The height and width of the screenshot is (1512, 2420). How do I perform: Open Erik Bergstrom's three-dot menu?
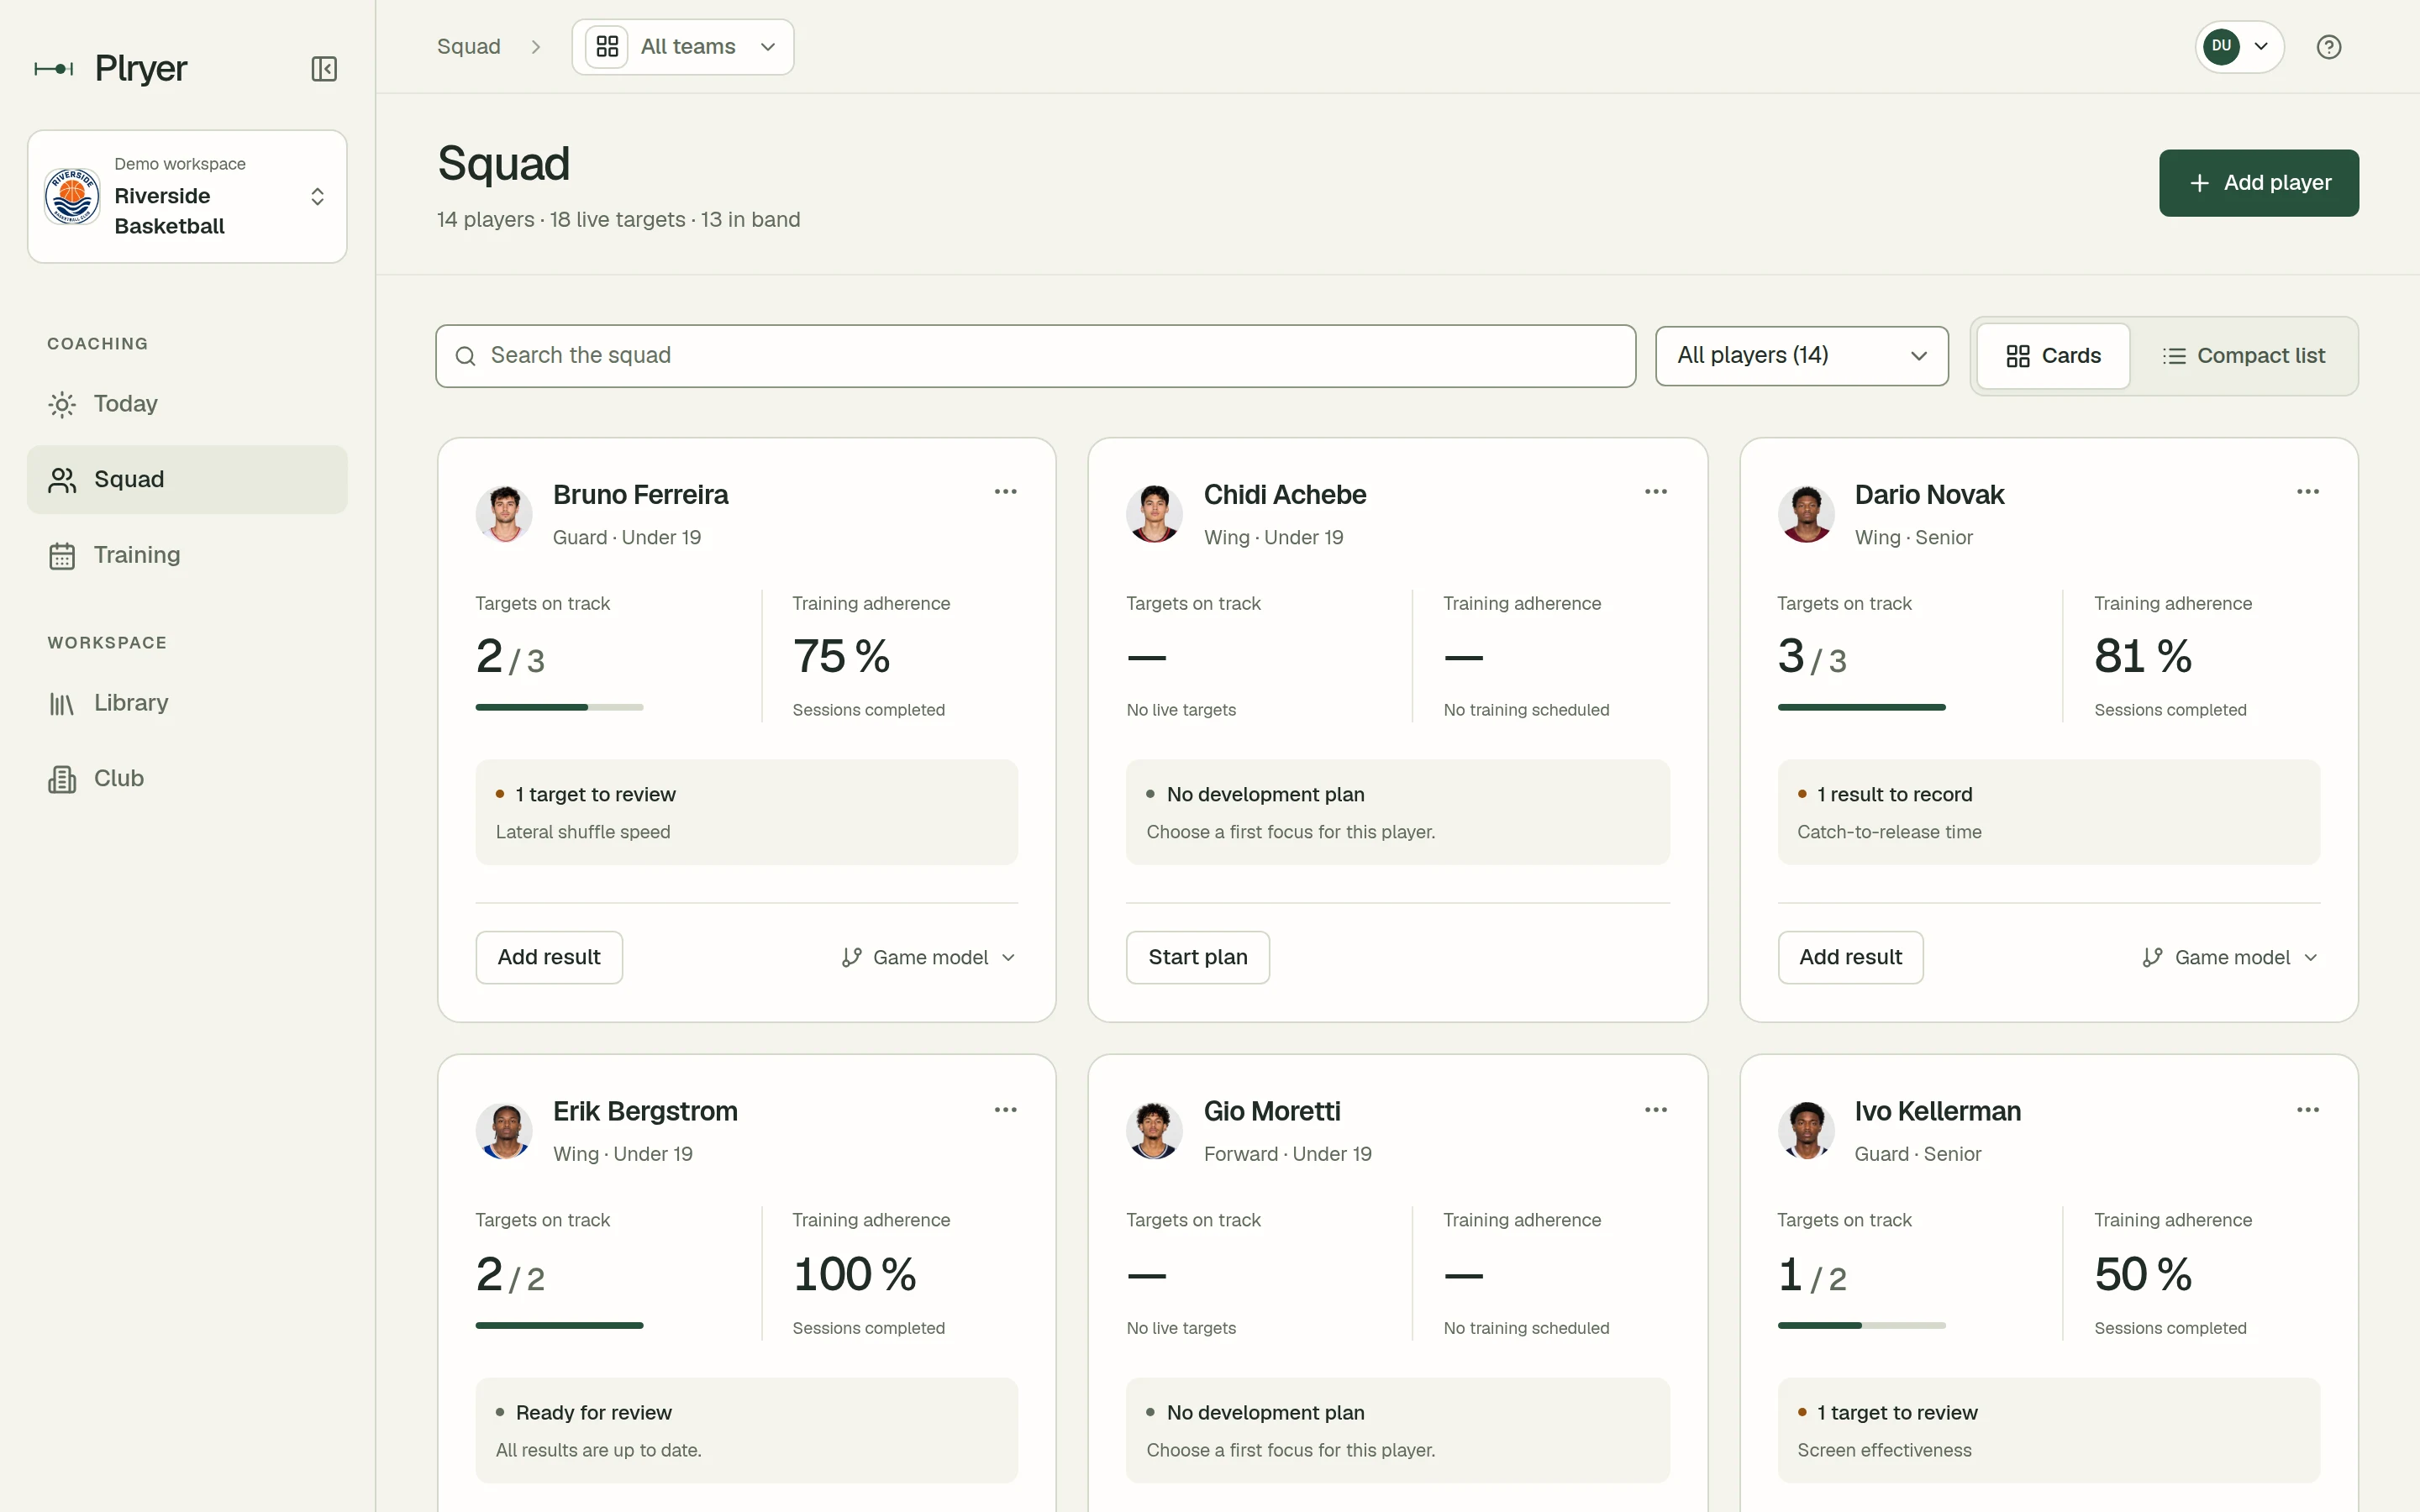click(1005, 1110)
